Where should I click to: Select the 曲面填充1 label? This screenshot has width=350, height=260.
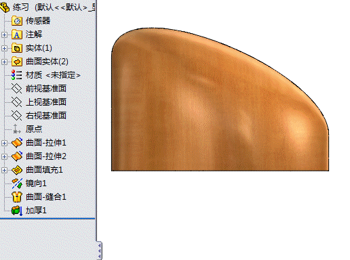click(44, 170)
